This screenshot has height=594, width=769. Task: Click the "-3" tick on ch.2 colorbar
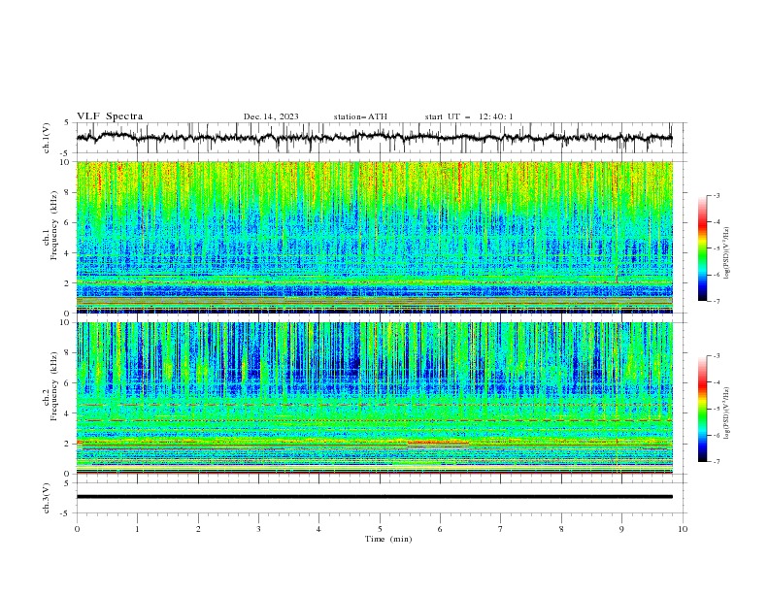point(716,356)
